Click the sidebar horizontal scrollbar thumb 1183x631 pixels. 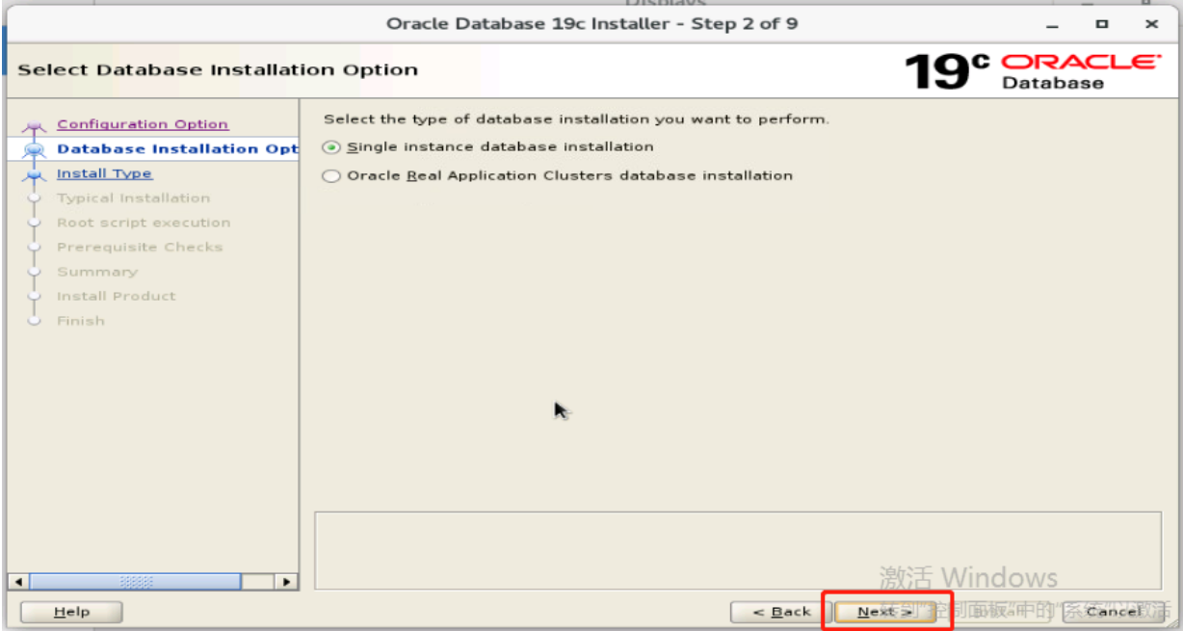tap(134, 582)
